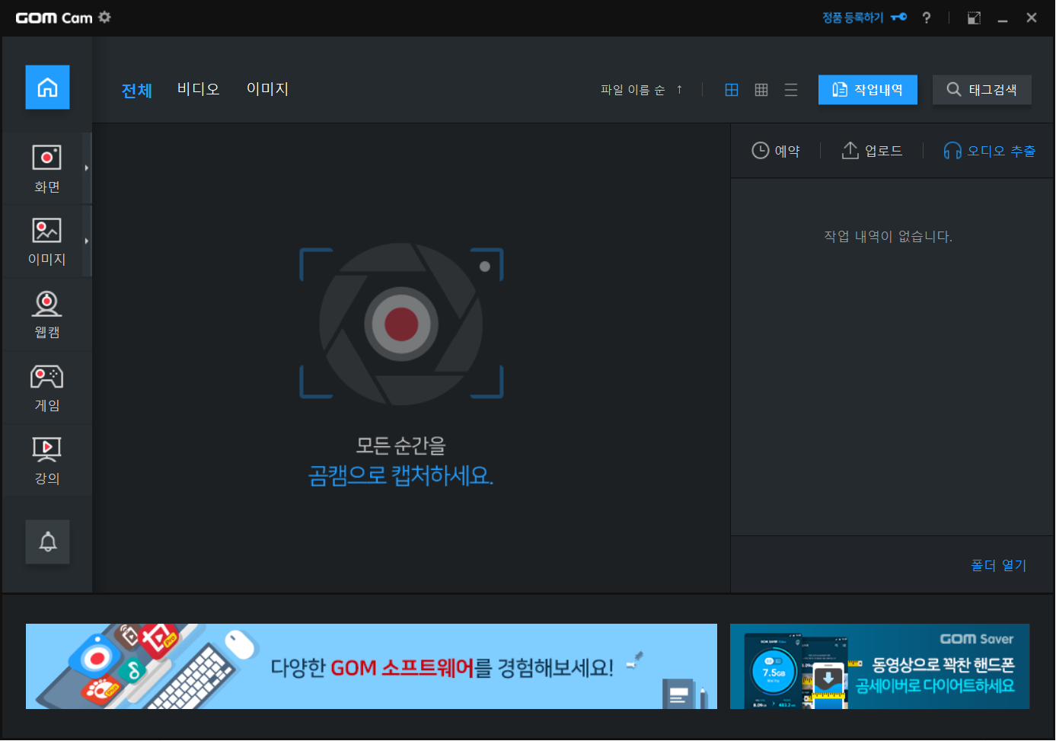Open GOM Cam settings gear

[x=105, y=17]
